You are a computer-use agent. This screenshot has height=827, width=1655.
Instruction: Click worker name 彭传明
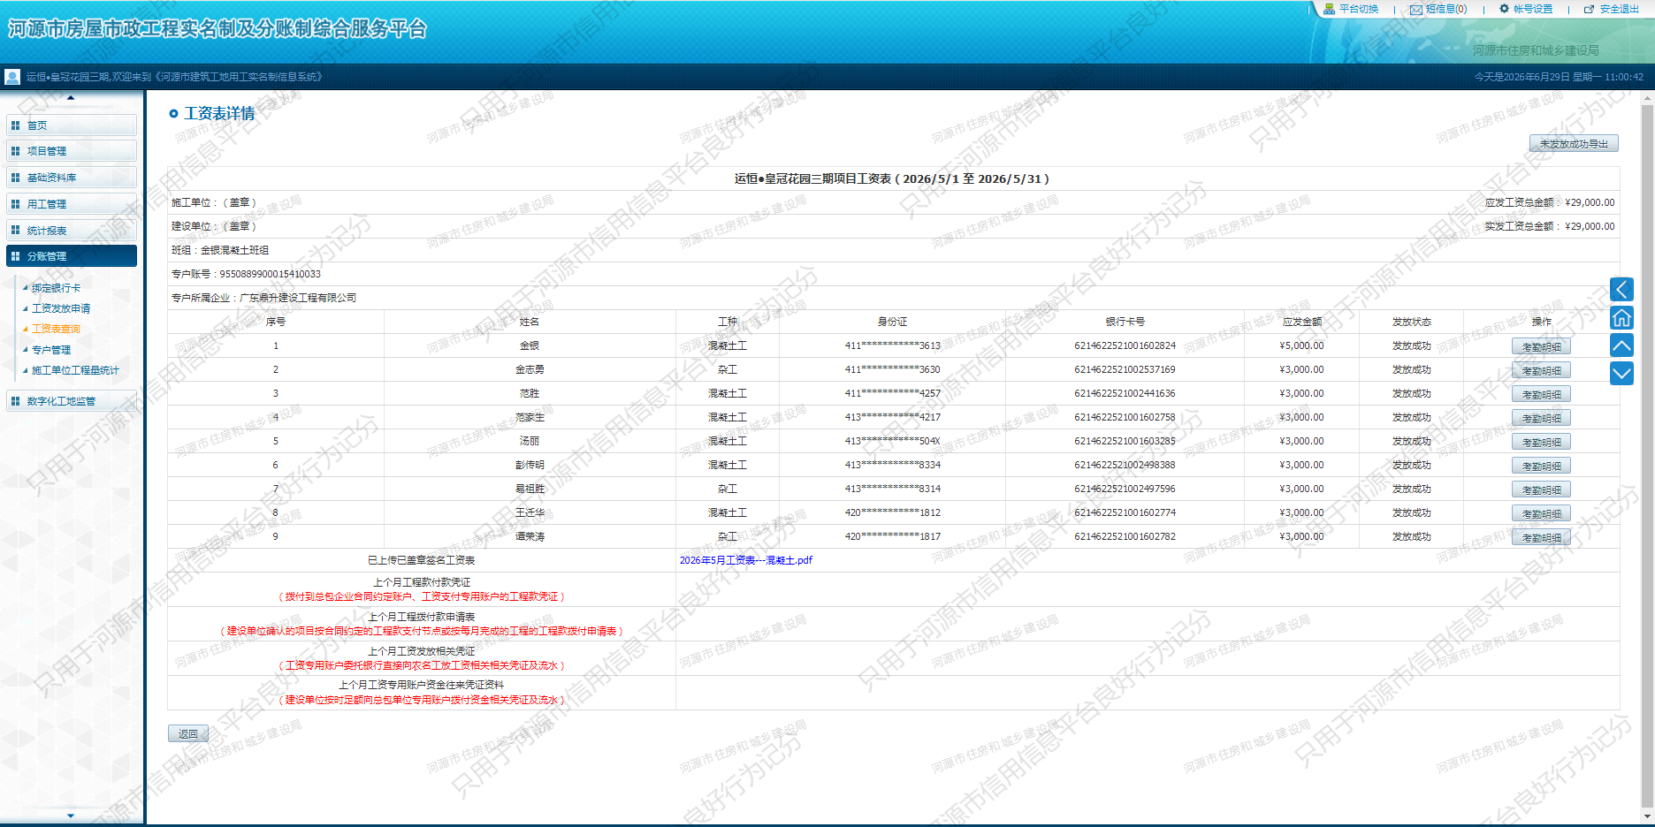point(530,465)
